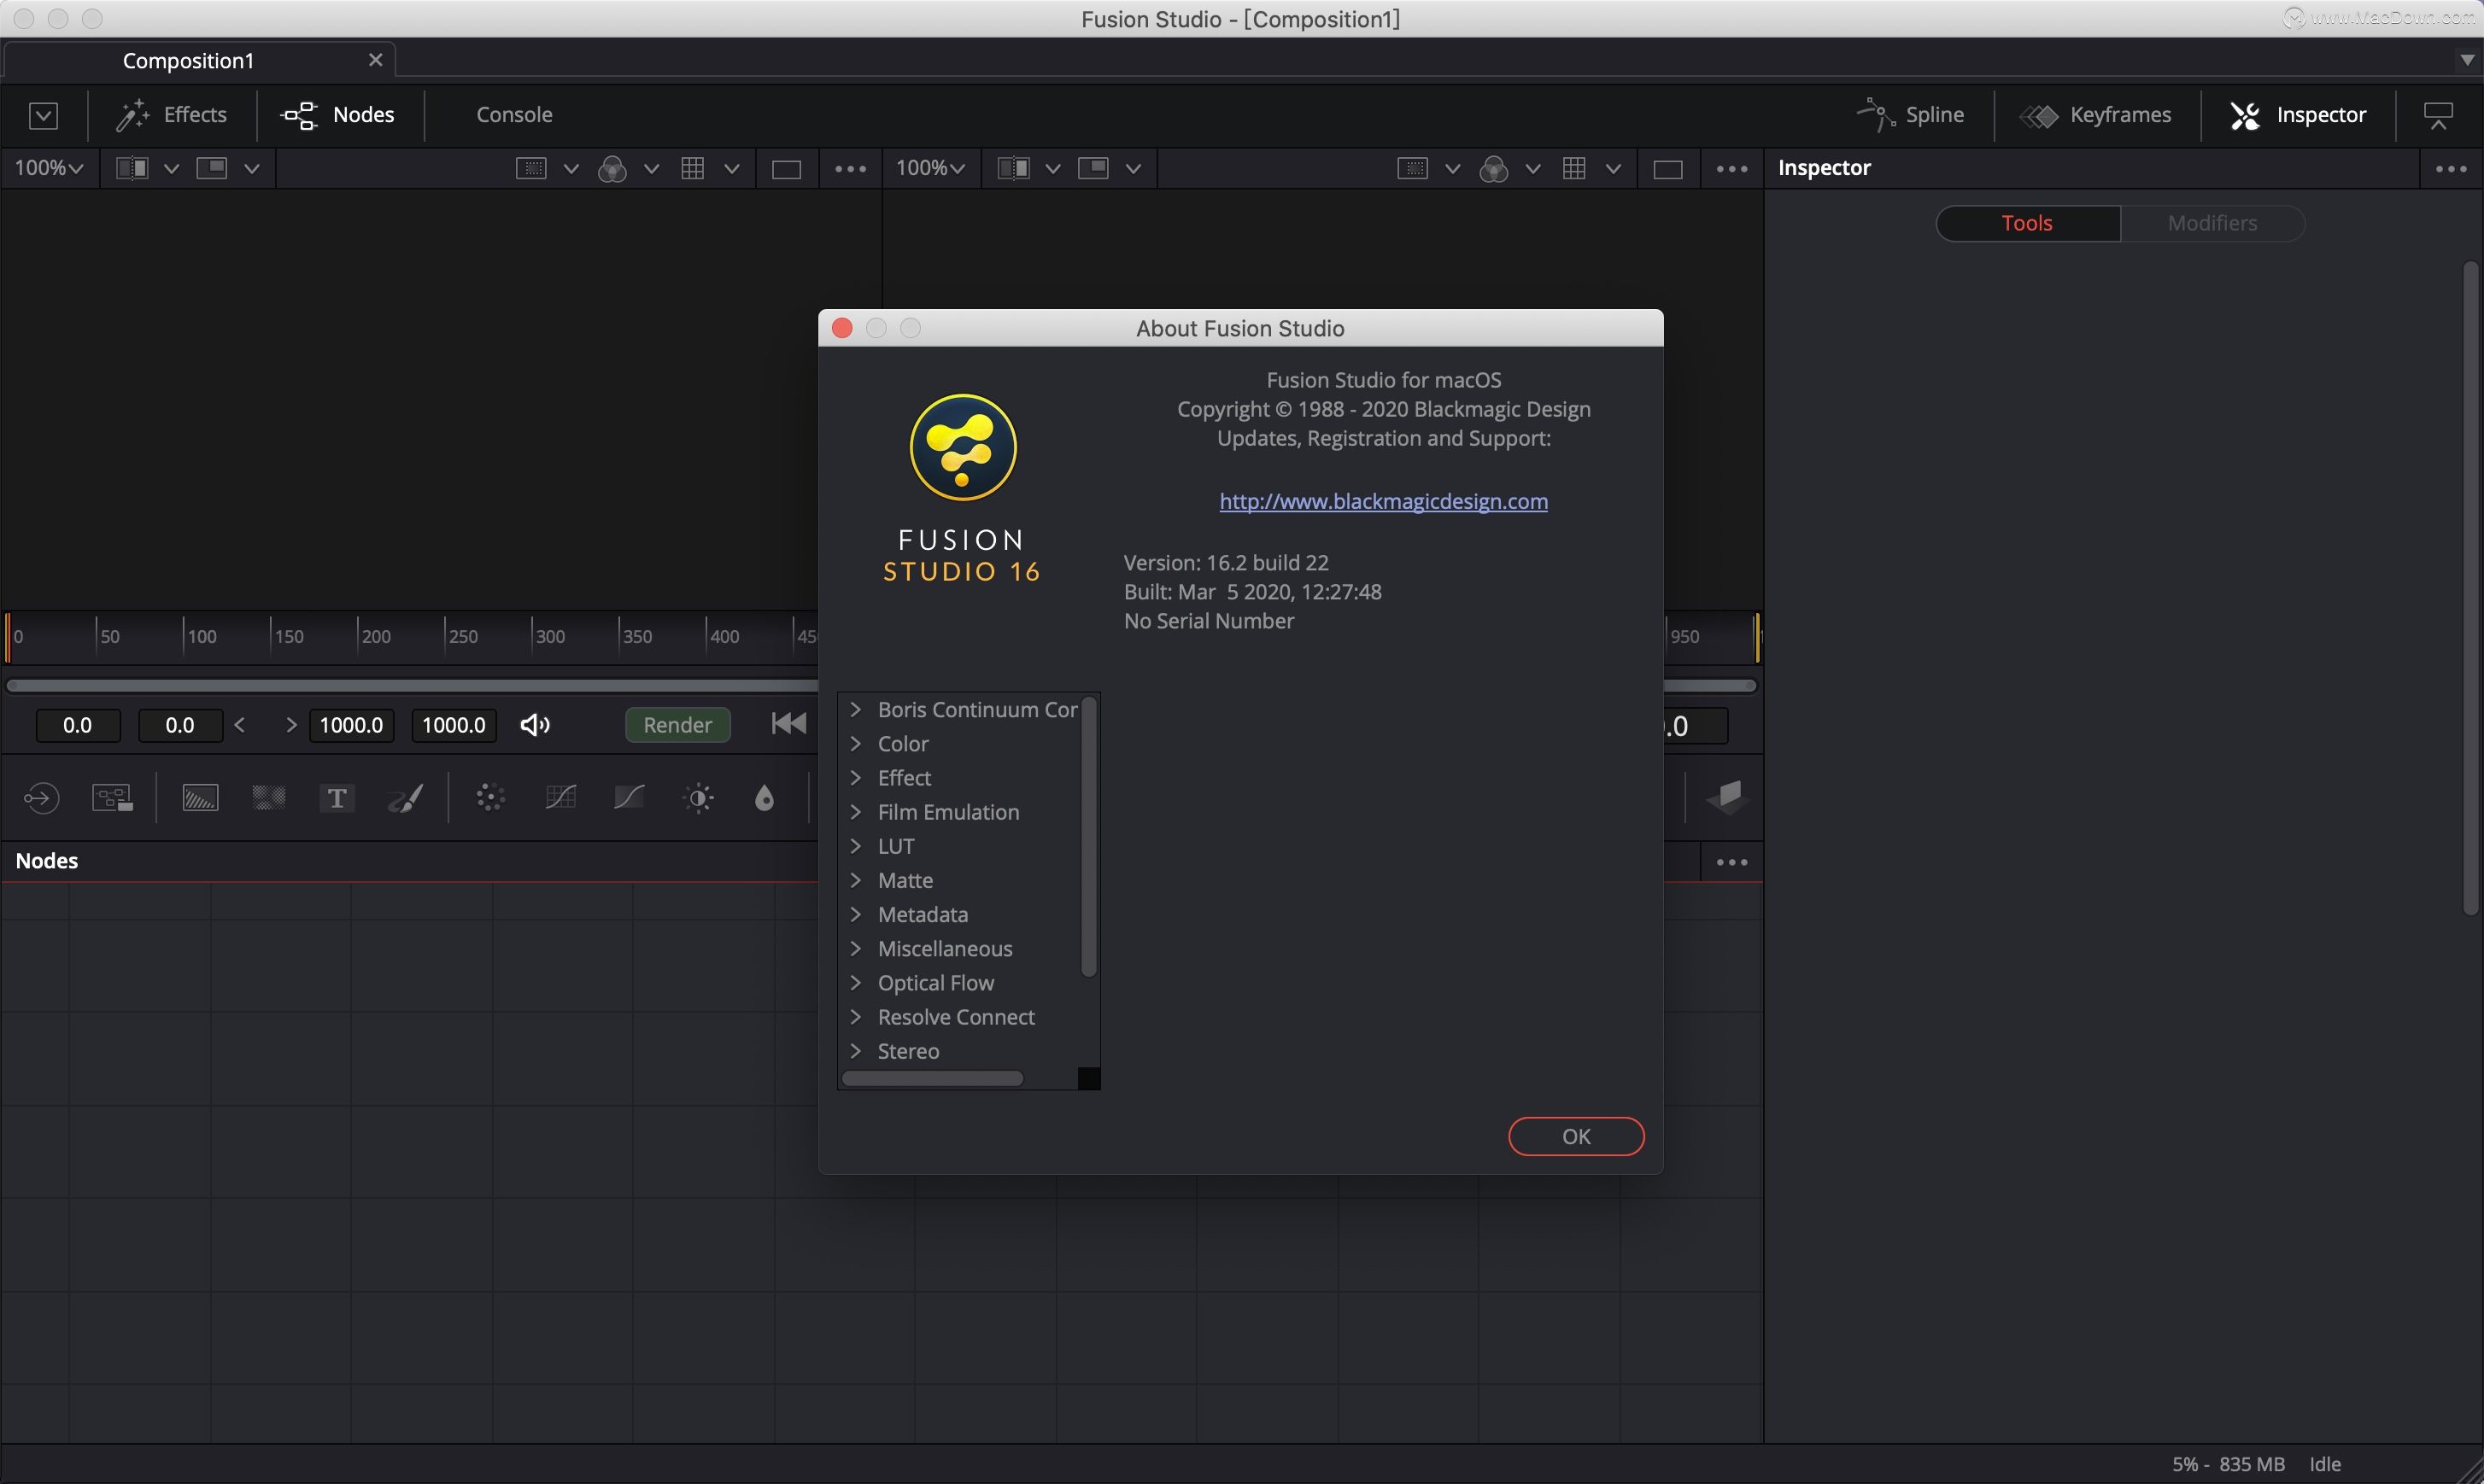Screen dimensions: 2484x1484
Task: Click the UI layout icon left of Effects
Action: pyautogui.click(x=43, y=116)
